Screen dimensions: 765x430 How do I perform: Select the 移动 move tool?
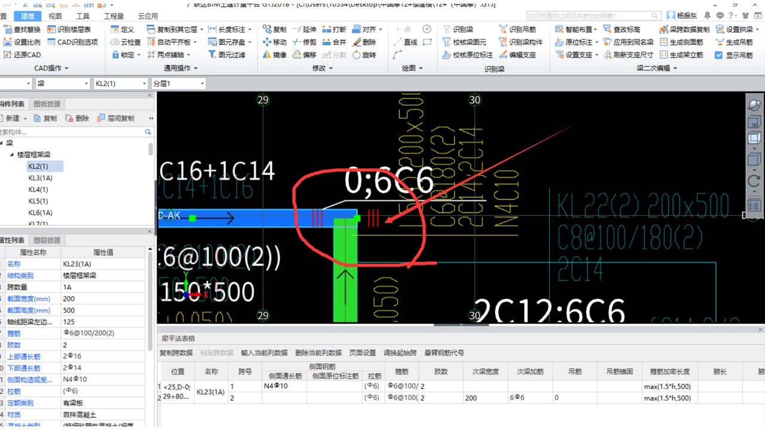pyautogui.click(x=274, y=42)
